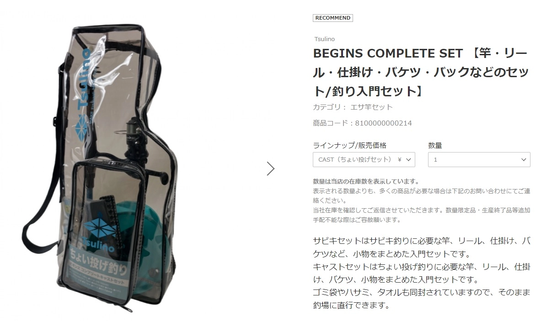Click the bold 数量は当店の在庫数 notice
541x321 pixels.
point(366,182)
